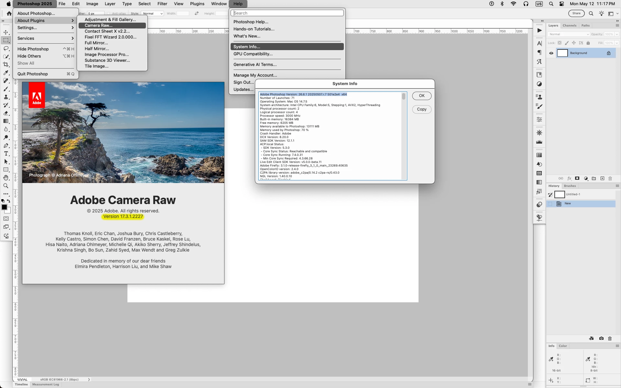
Task: Open the Style Normal dropdown
Action: coord(152,14)
